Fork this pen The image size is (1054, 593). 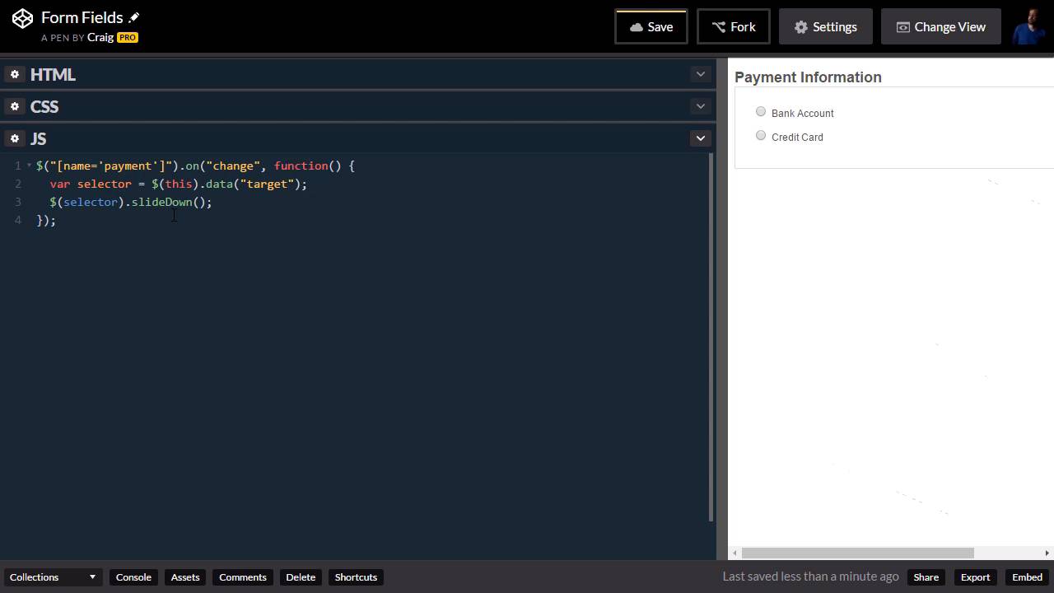point(733,27)
